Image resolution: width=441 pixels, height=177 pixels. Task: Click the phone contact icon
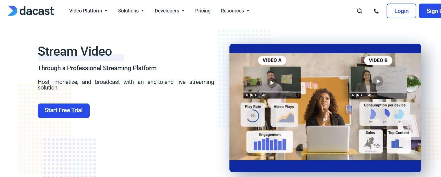tap(376, 11)
